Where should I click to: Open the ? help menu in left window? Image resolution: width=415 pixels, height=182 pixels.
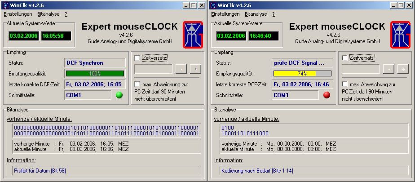click(66, 14)
